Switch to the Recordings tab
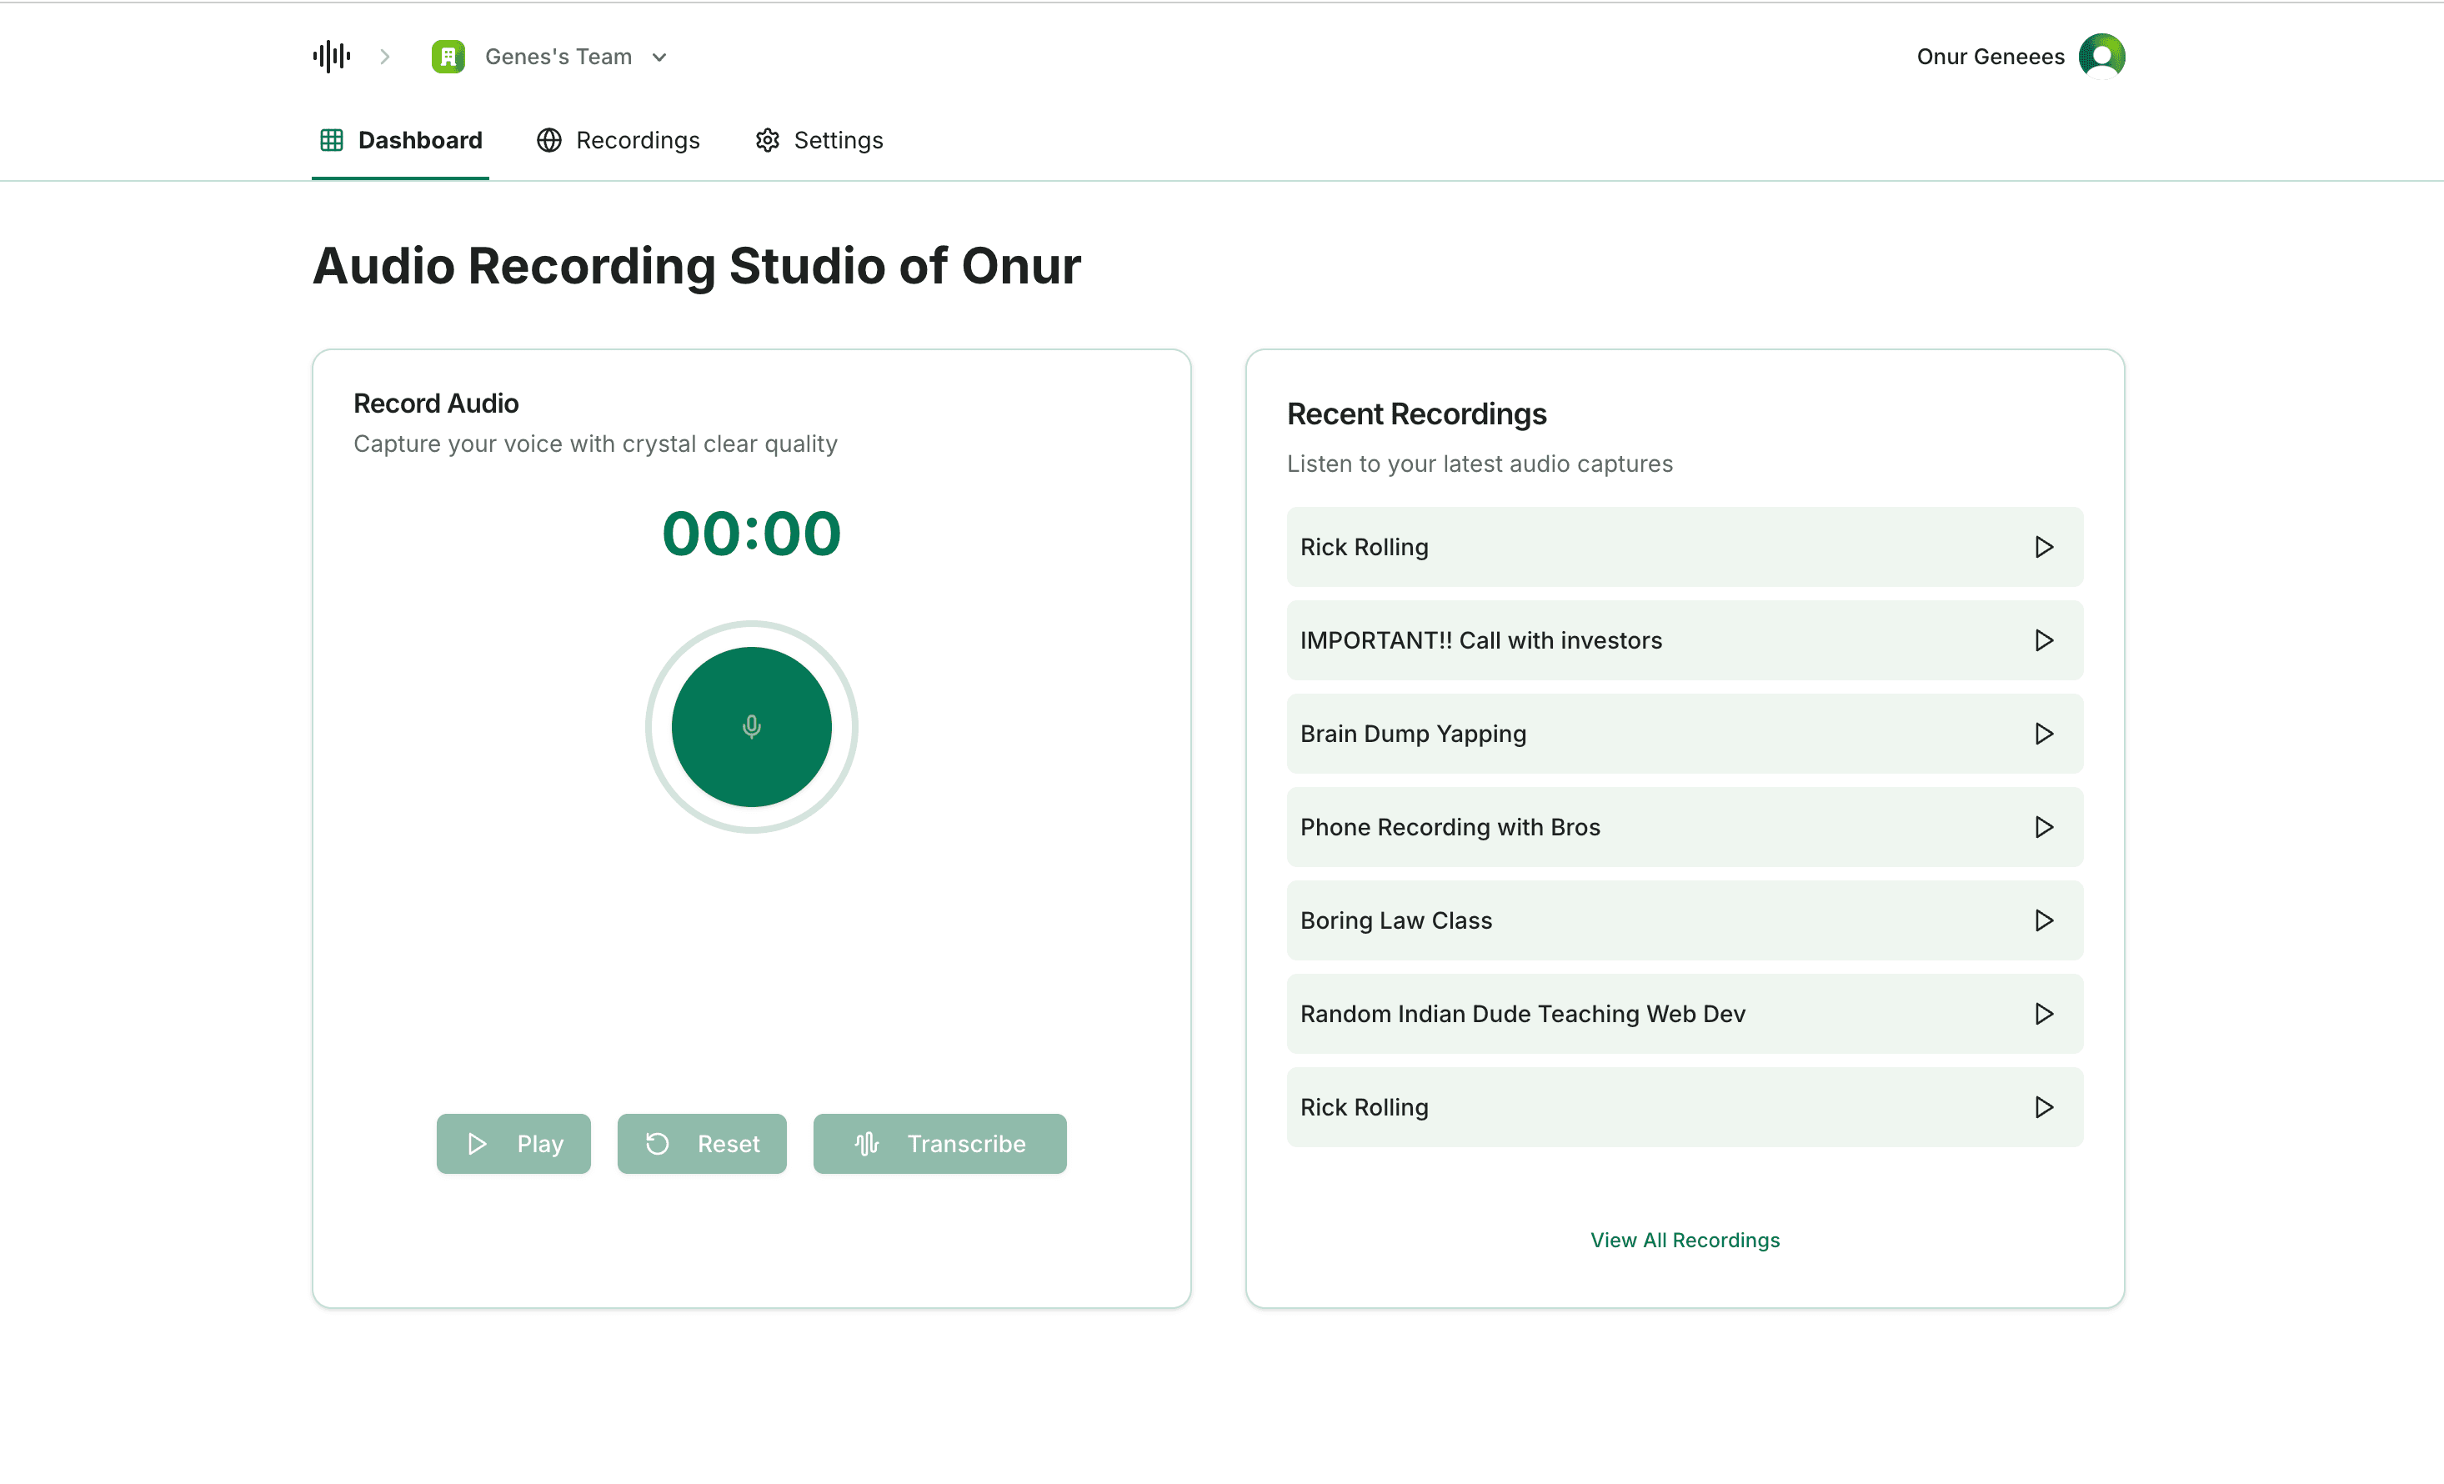Screen dimensions: 2444x1484 (619, 142)
